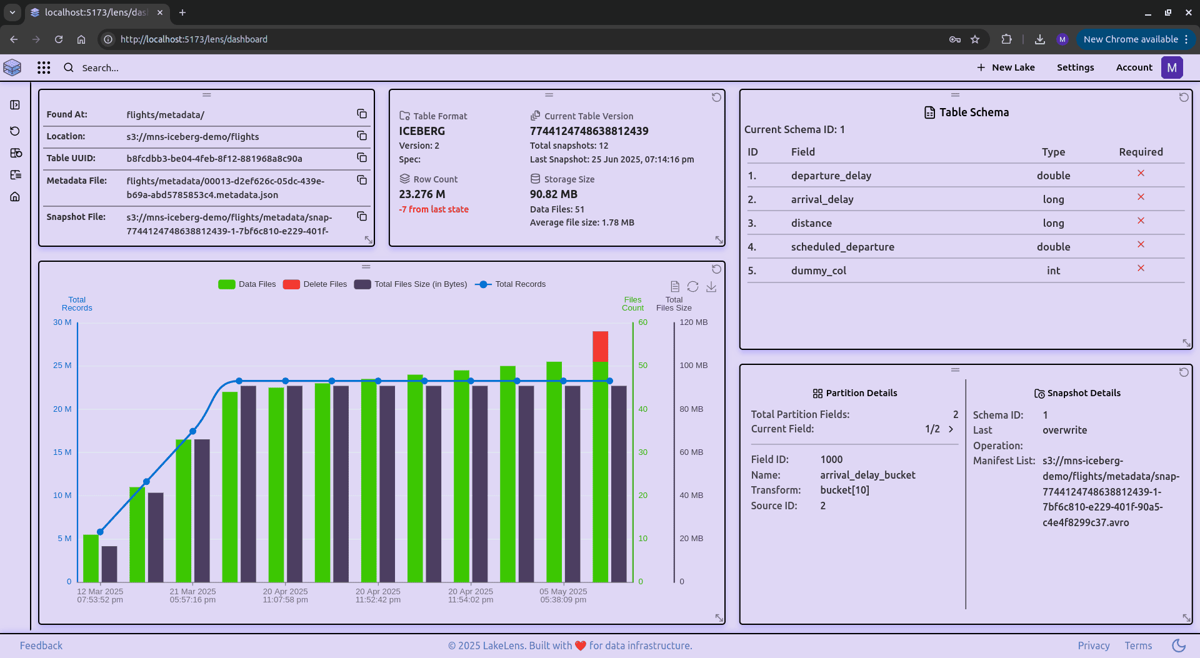Create a New Lake
Screen dimensions: 1200x658
click(1006, 67)
